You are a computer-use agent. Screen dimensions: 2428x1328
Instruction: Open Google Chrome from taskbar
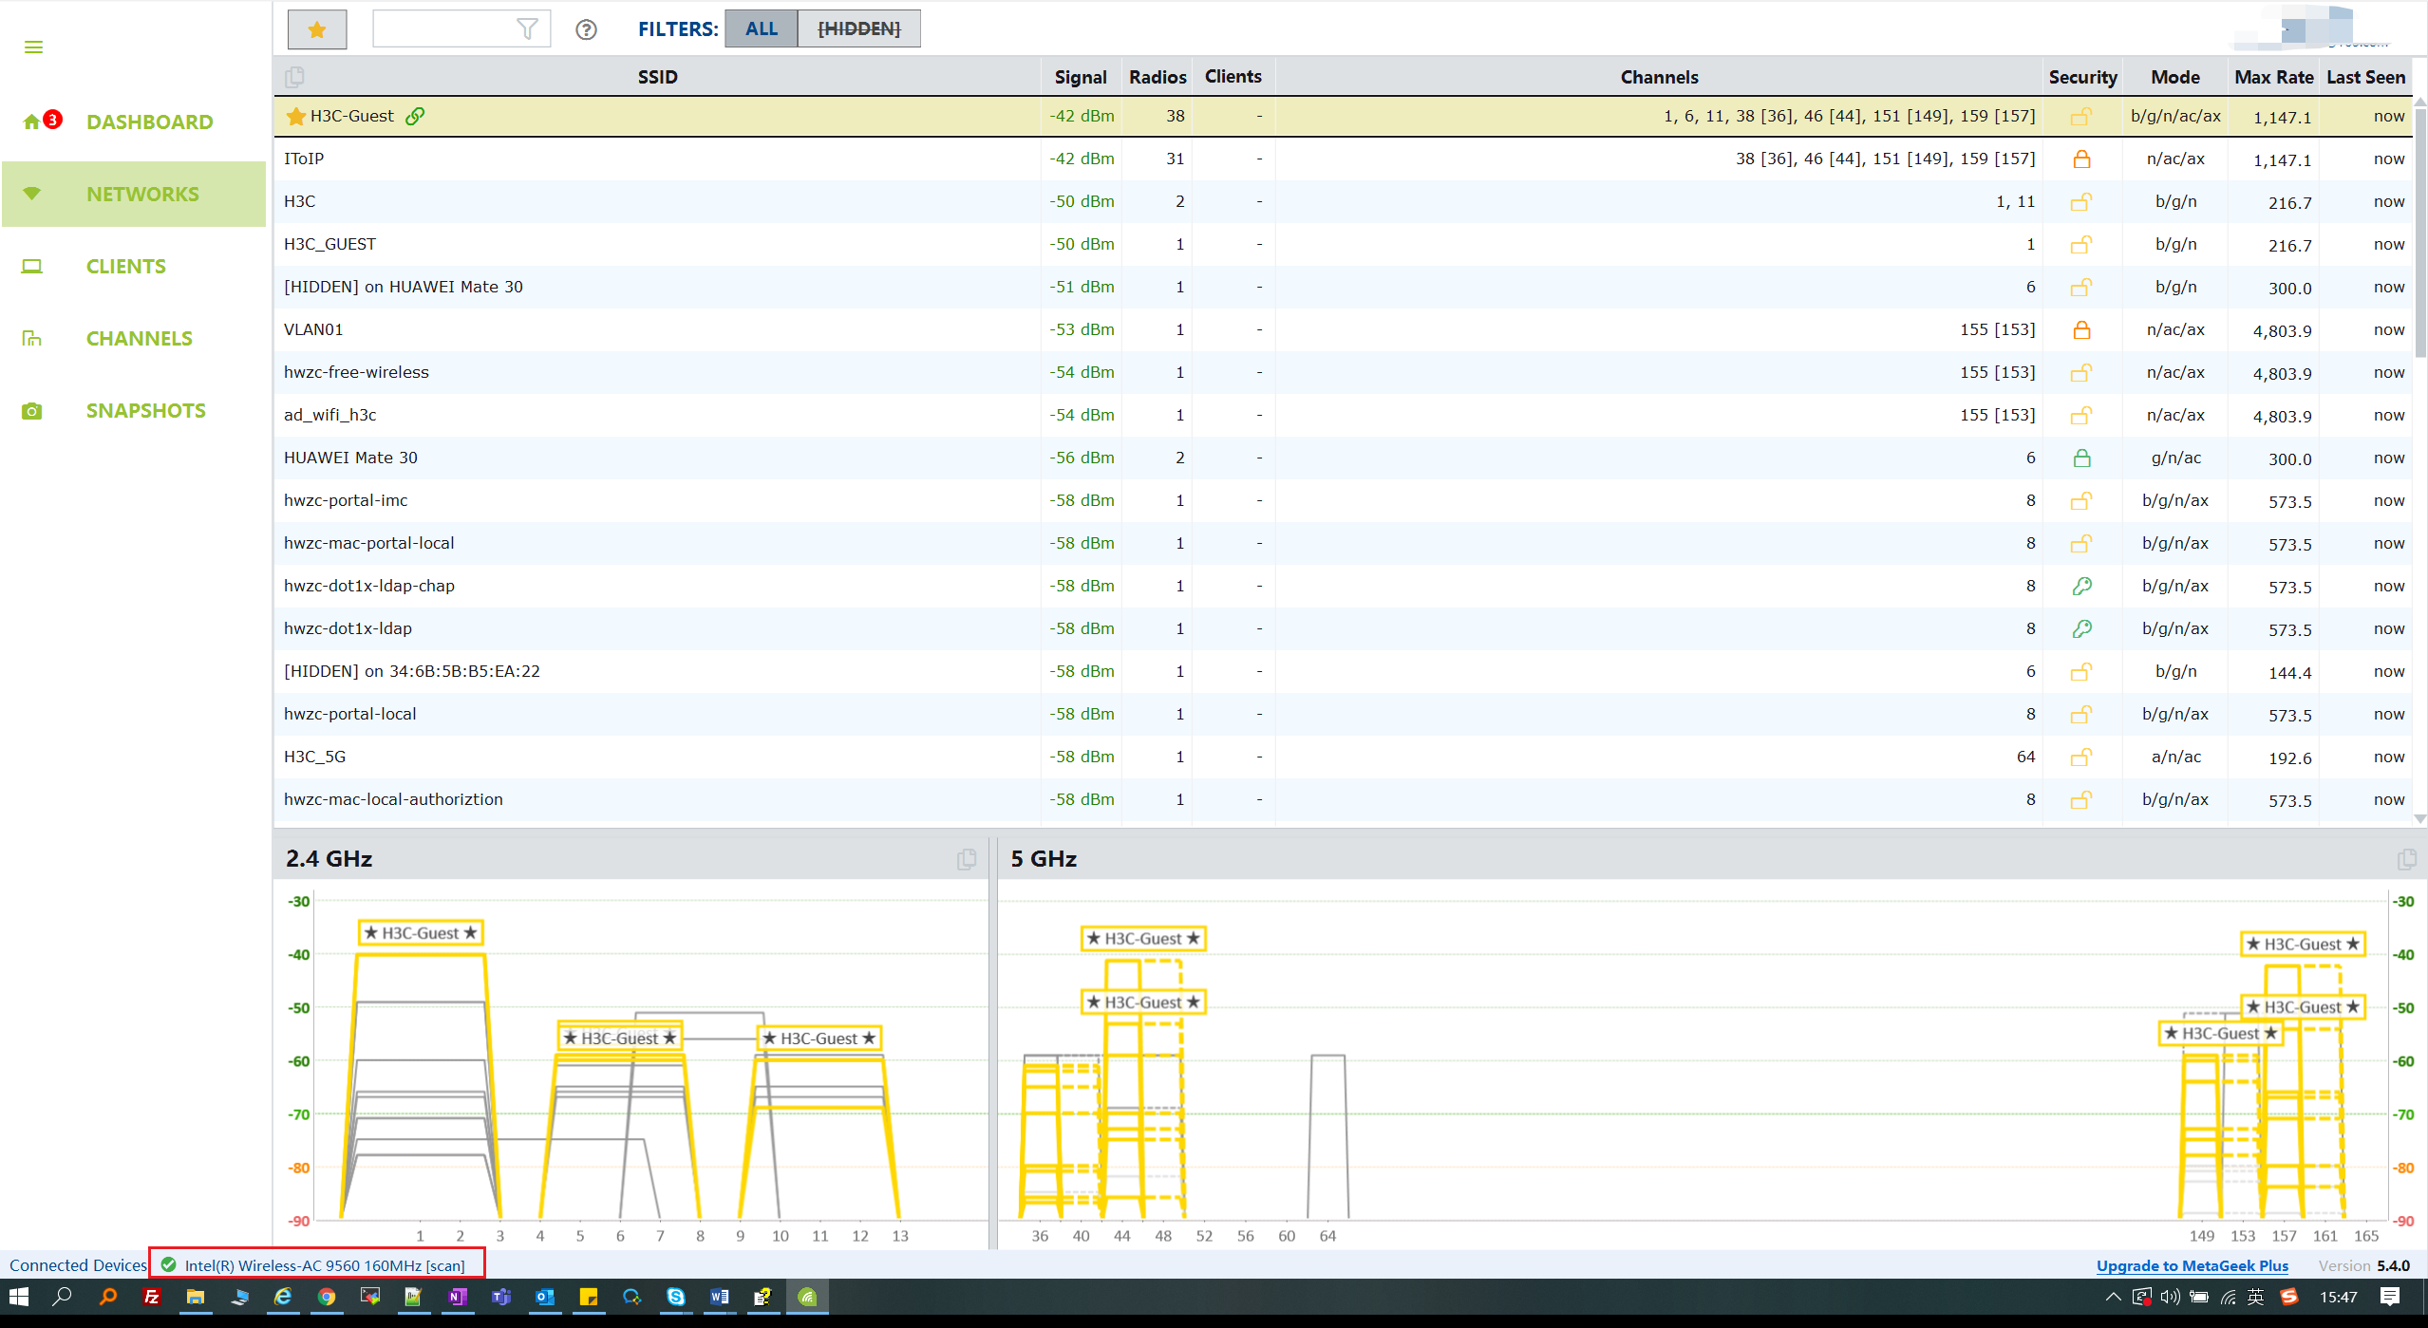coord(327,1297)
